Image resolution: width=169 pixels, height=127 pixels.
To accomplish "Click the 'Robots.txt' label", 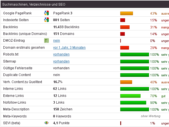I will tap(11, 54).
